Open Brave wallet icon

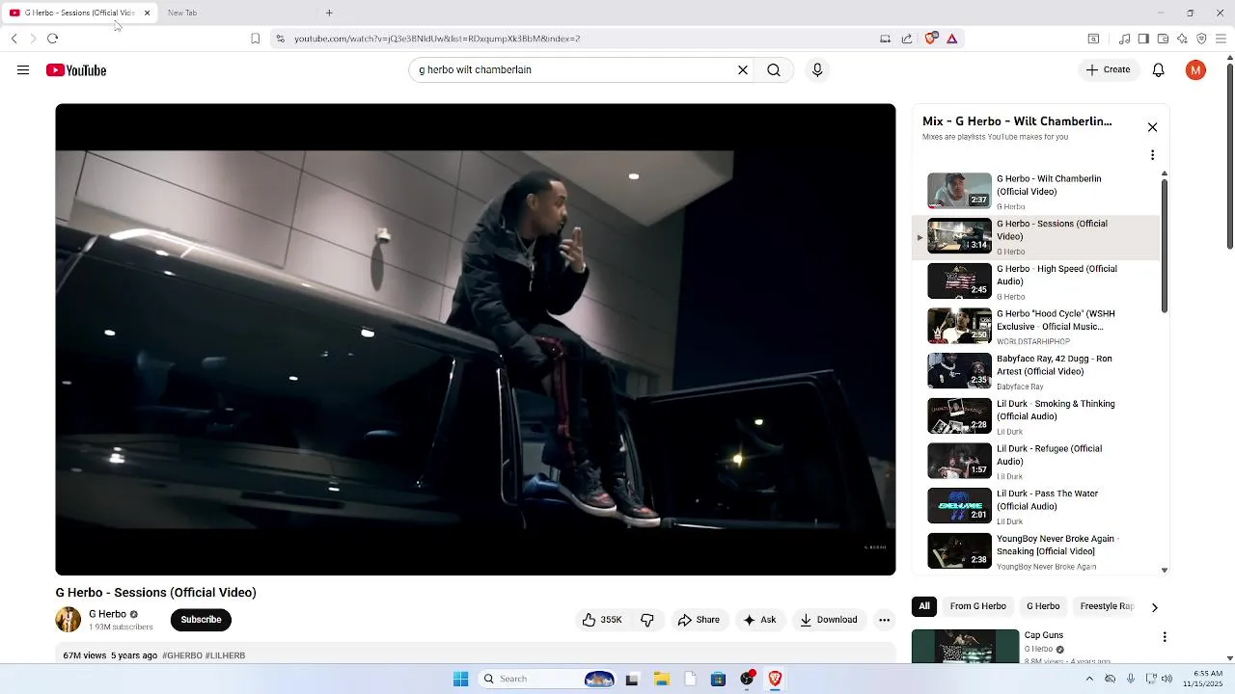pyautogui.click(x=1163, y=39)
